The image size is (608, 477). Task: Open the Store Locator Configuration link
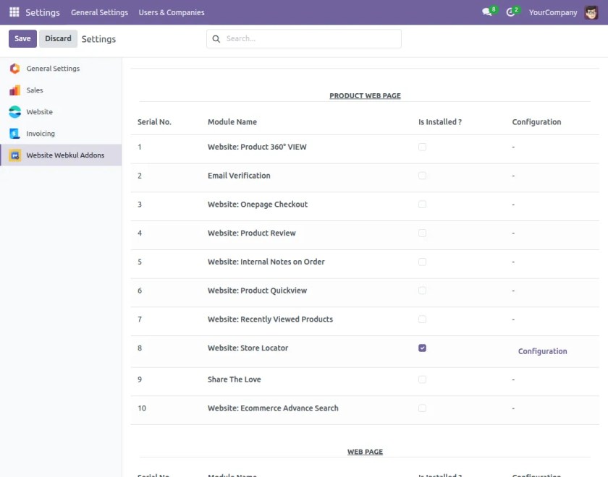[542, 351]
